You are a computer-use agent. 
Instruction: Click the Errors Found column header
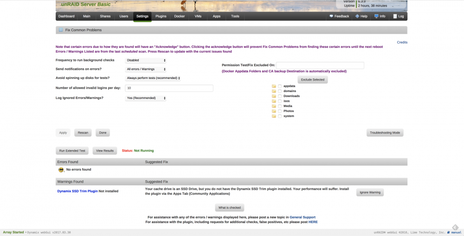point(68,162)
